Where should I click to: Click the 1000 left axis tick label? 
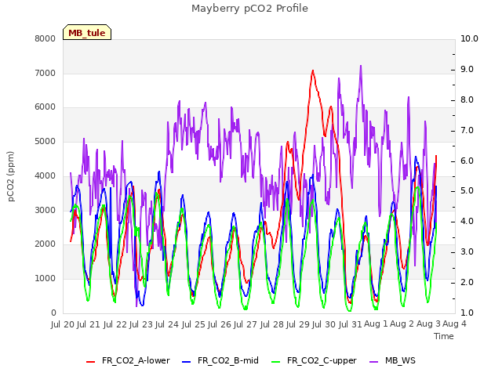pyautogui.click(x=45, y=279)
